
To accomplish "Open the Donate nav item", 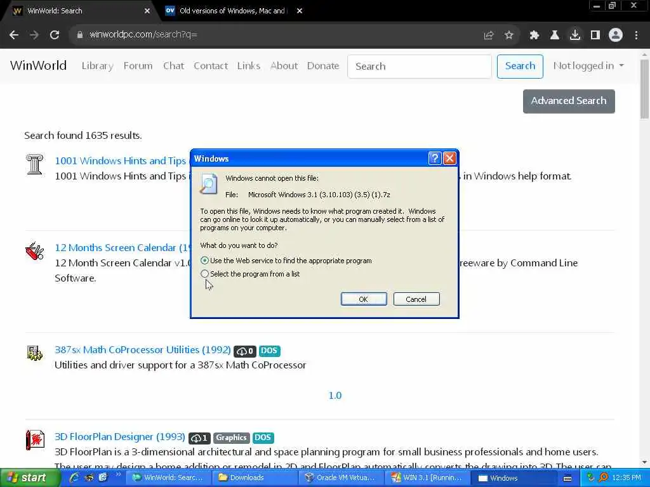I will [x=323, y=66].
